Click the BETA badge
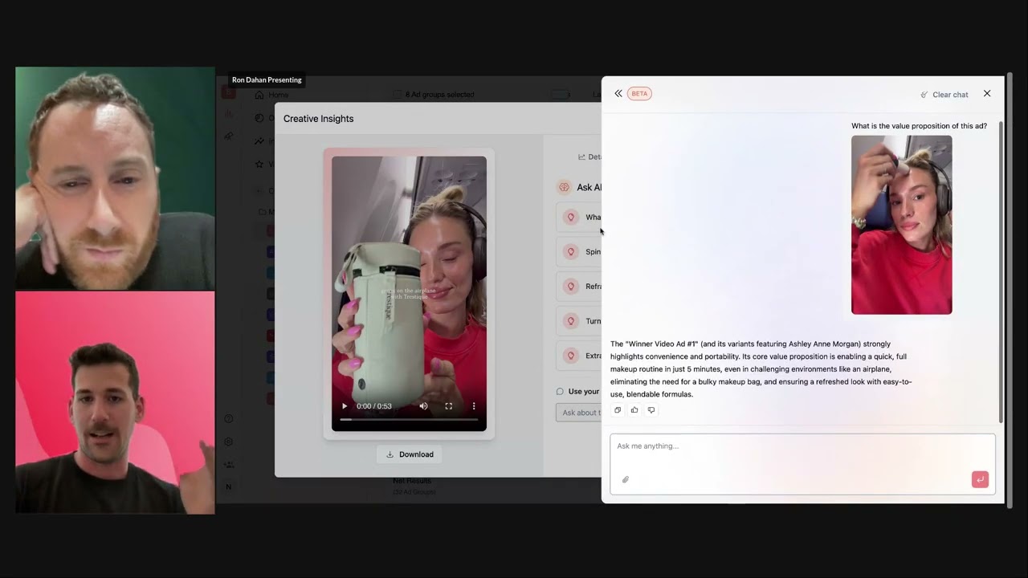Viewport: 1028px width, 578px height. point(639,93)
